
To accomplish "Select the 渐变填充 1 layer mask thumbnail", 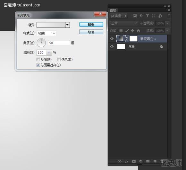I will tap(133, 39).
